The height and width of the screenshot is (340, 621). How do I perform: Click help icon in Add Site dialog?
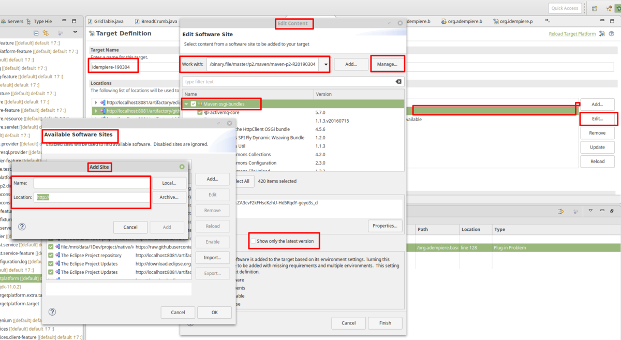coord(22,227)
